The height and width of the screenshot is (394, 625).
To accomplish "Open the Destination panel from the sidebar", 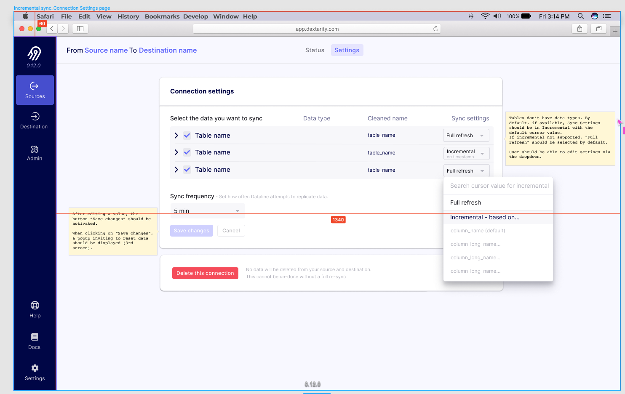I will point(35,121).
